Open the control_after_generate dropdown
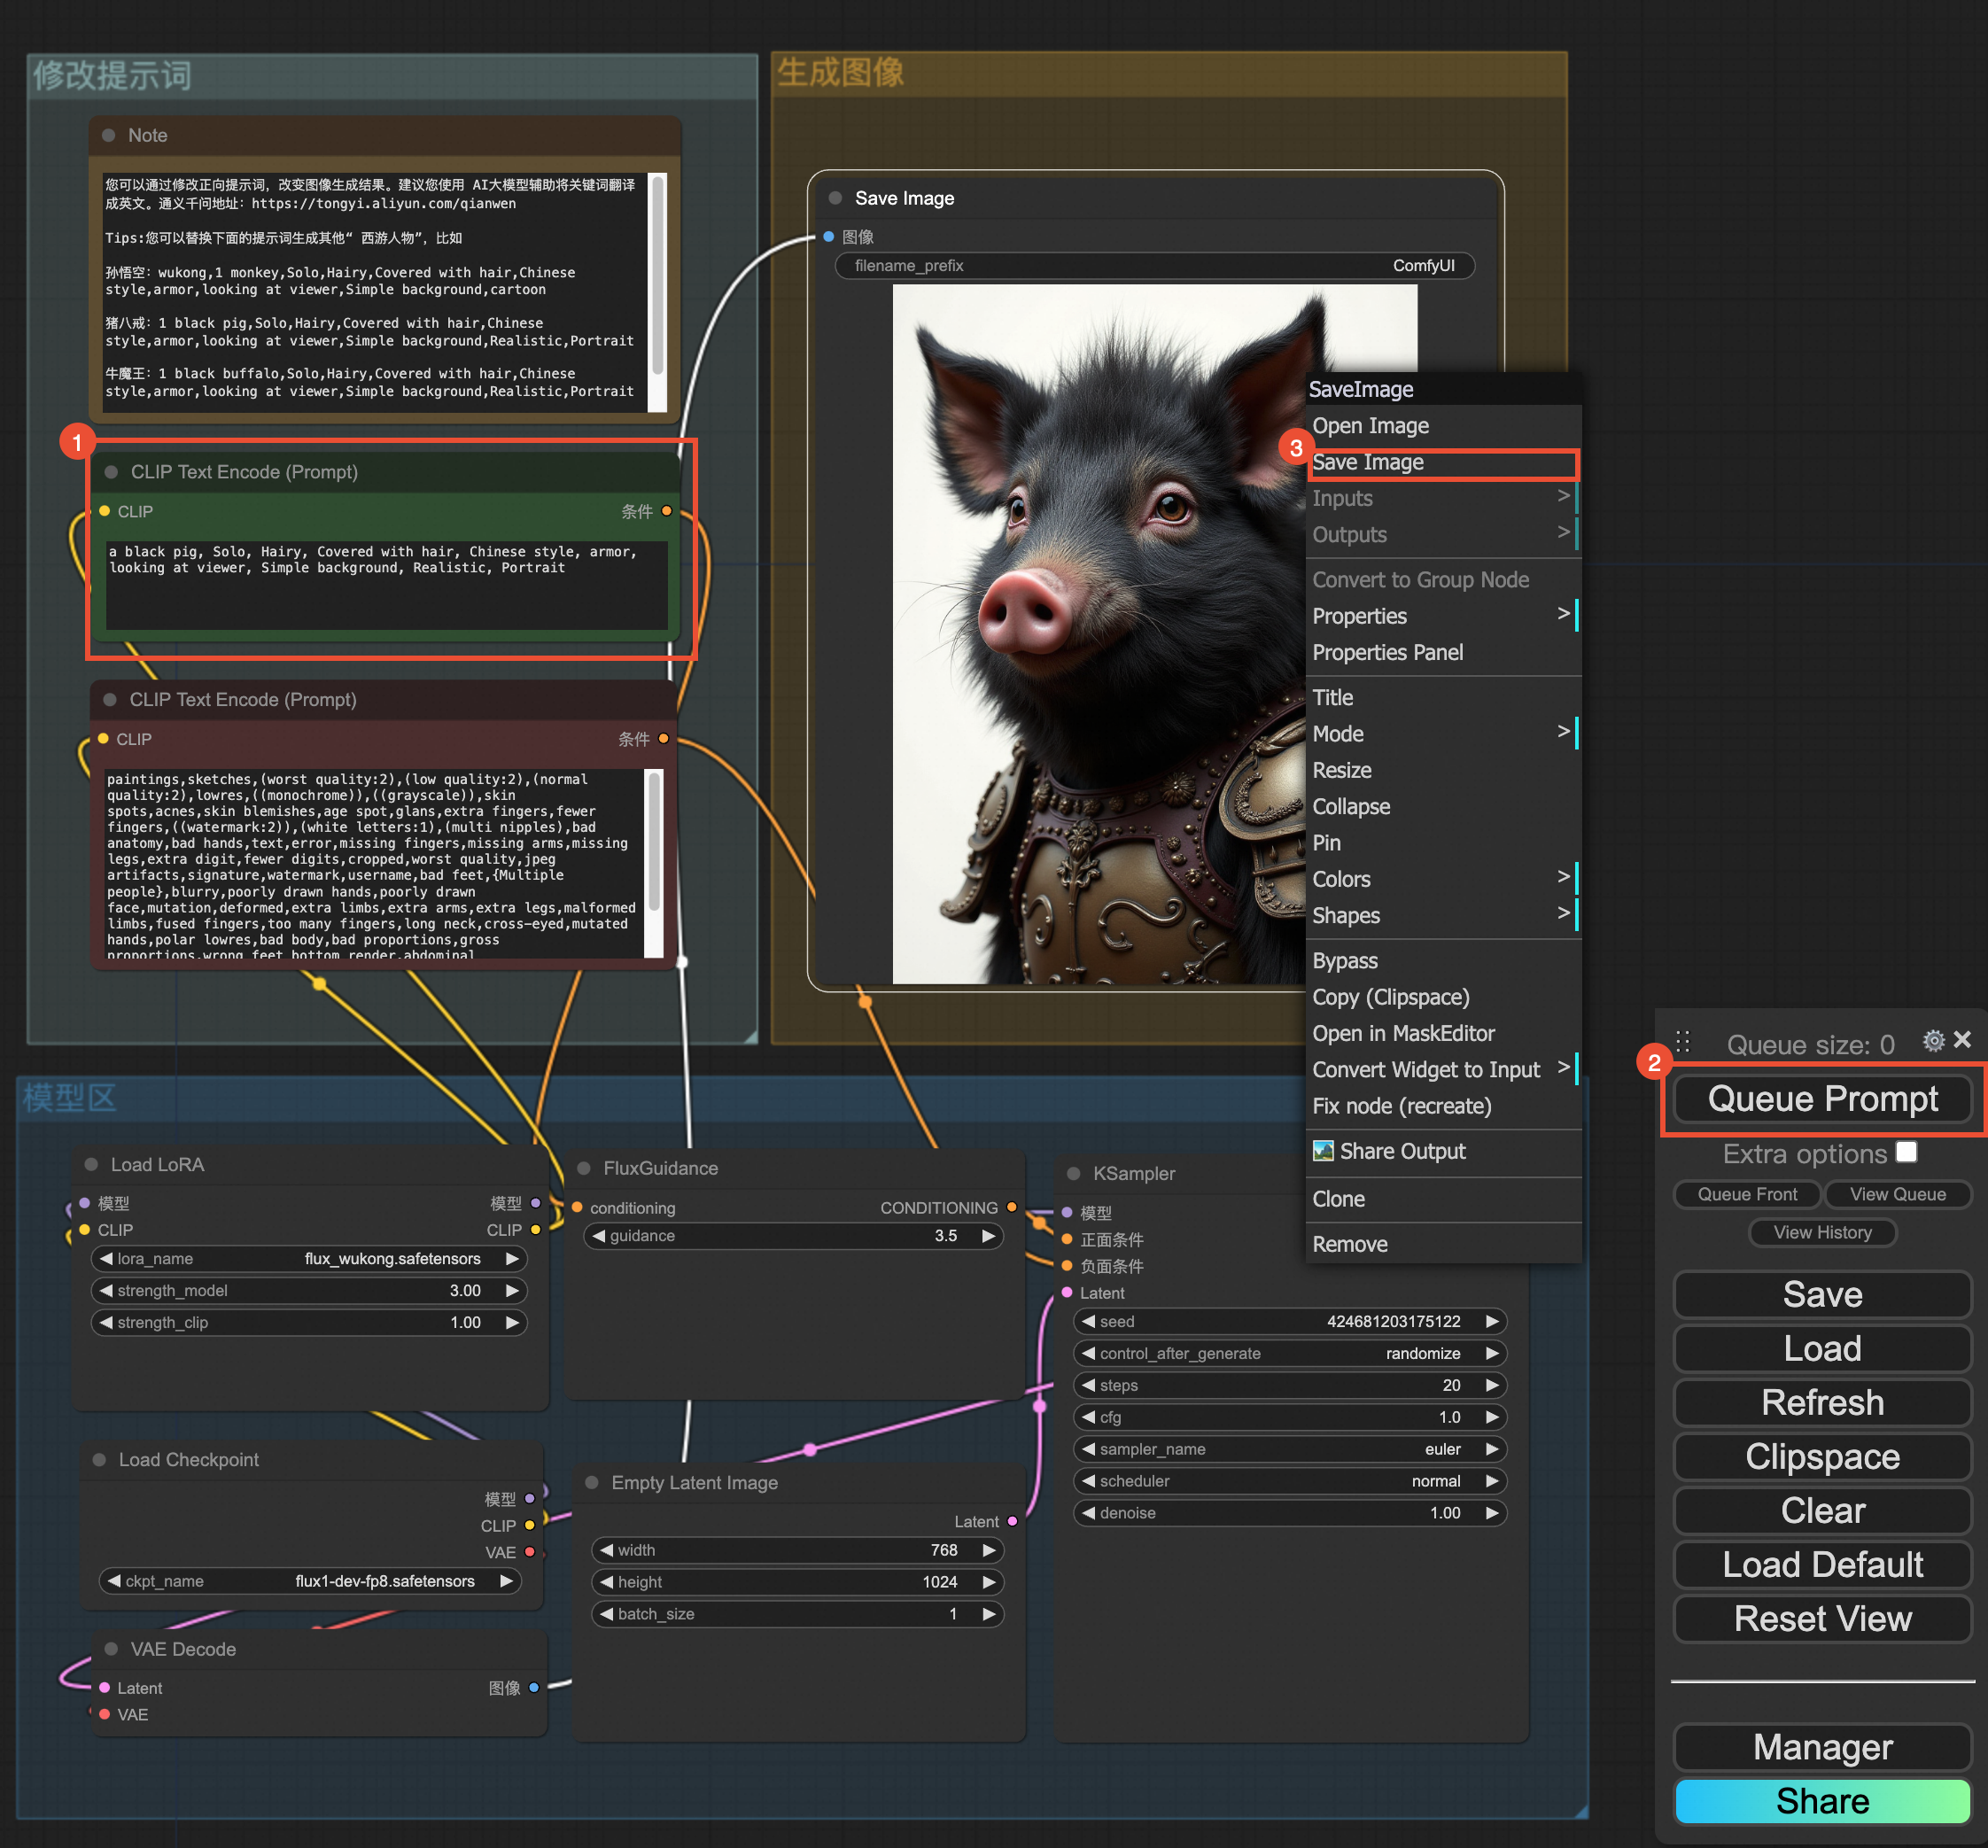 (x=1290, y=1353)
